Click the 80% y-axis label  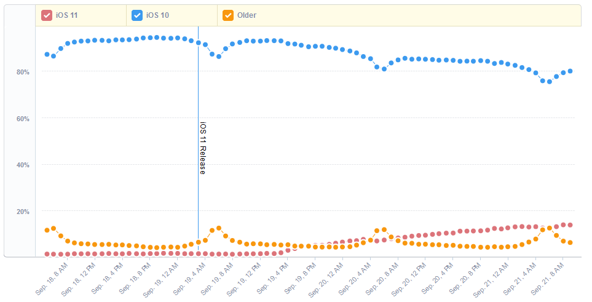pos(23,72)
